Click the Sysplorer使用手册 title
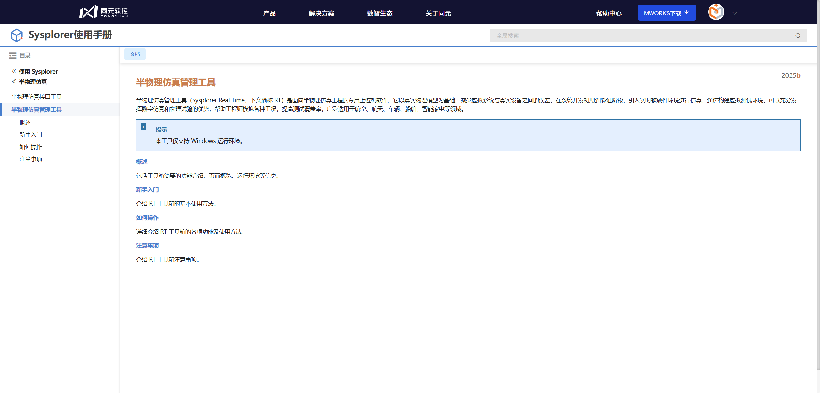 [70, 35]
